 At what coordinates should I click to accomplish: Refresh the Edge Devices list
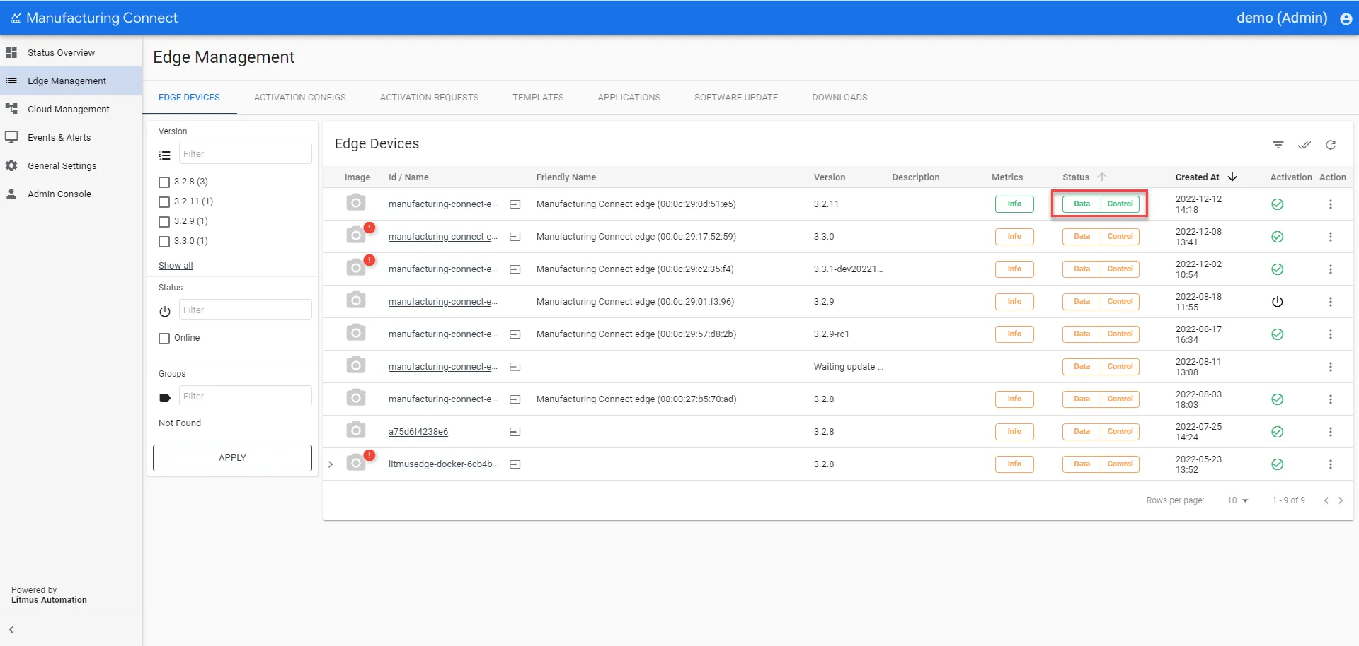point(1331,145)
